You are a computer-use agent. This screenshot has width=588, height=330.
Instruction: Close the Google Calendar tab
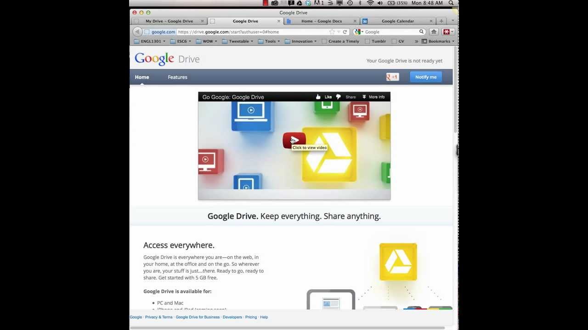[x=431, y=21]
